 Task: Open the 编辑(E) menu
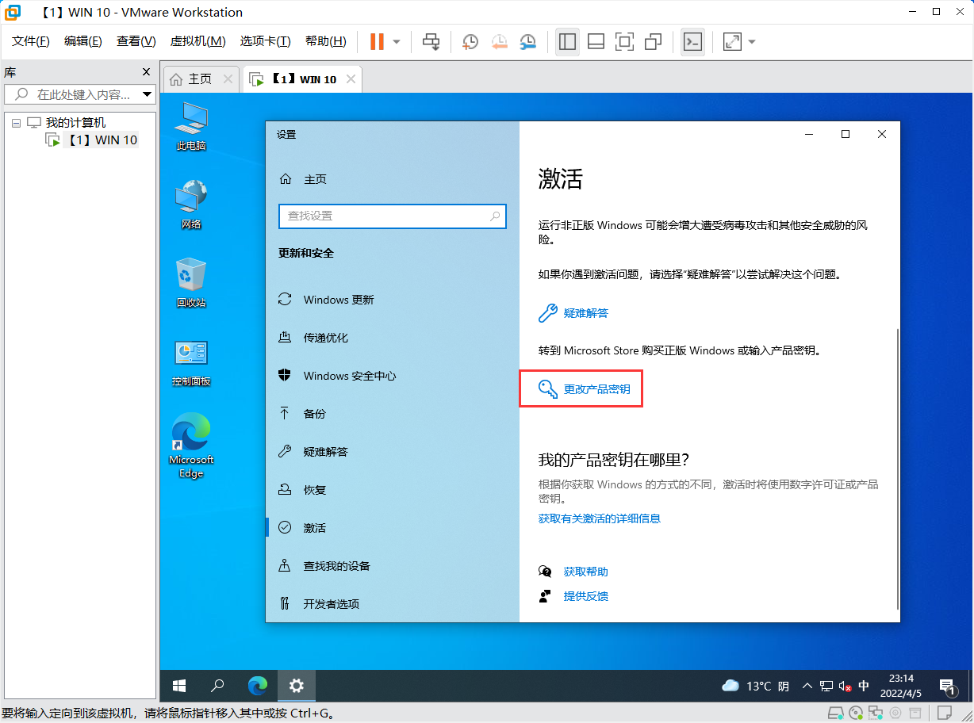[83, 41]
